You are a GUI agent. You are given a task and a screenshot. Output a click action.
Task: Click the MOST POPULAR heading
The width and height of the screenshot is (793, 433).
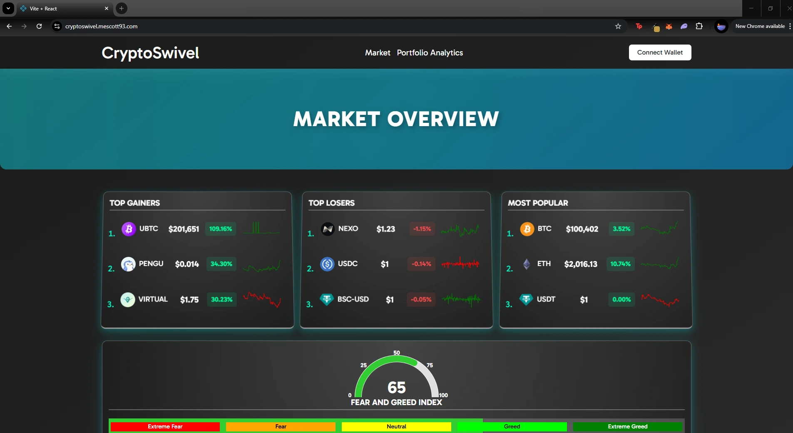(x=538, y=203)
